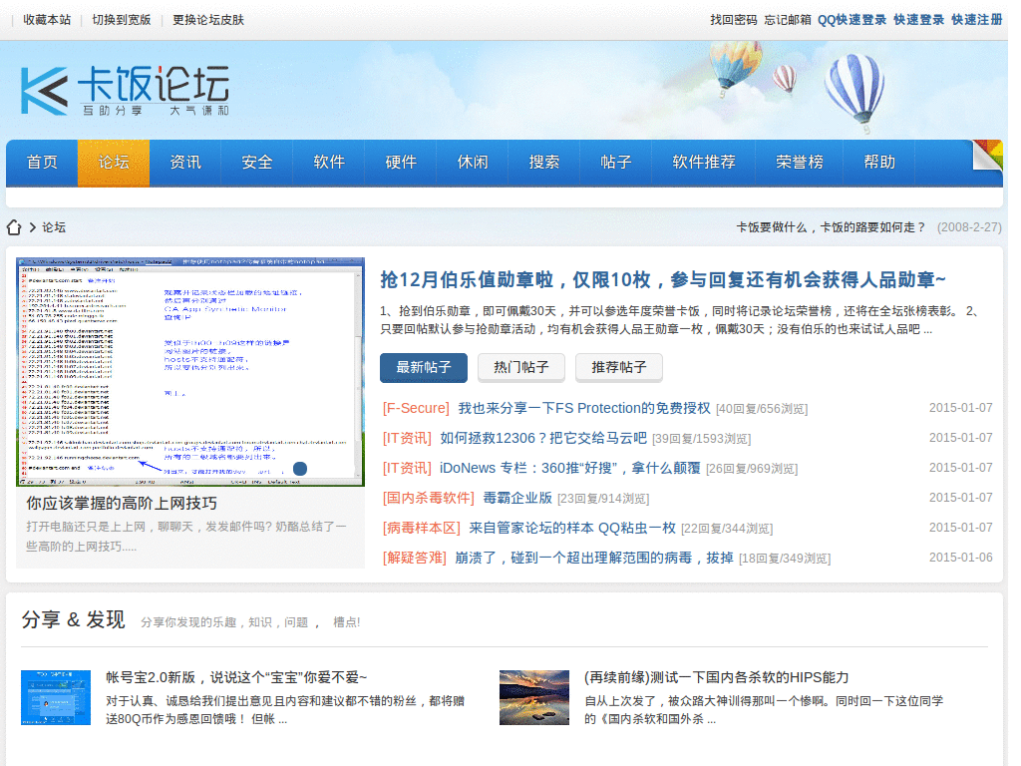Click 论坛 in the breadcrumb
Image resolution: width=1021 pixels, height=766 pixels.
pos(54,227)
